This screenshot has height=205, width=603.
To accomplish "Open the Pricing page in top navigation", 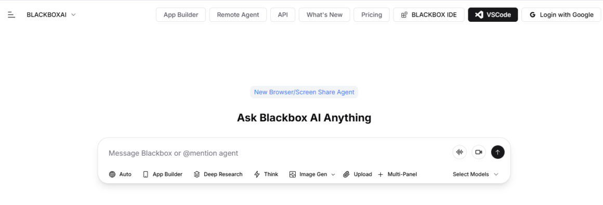I will pos(372,15).
